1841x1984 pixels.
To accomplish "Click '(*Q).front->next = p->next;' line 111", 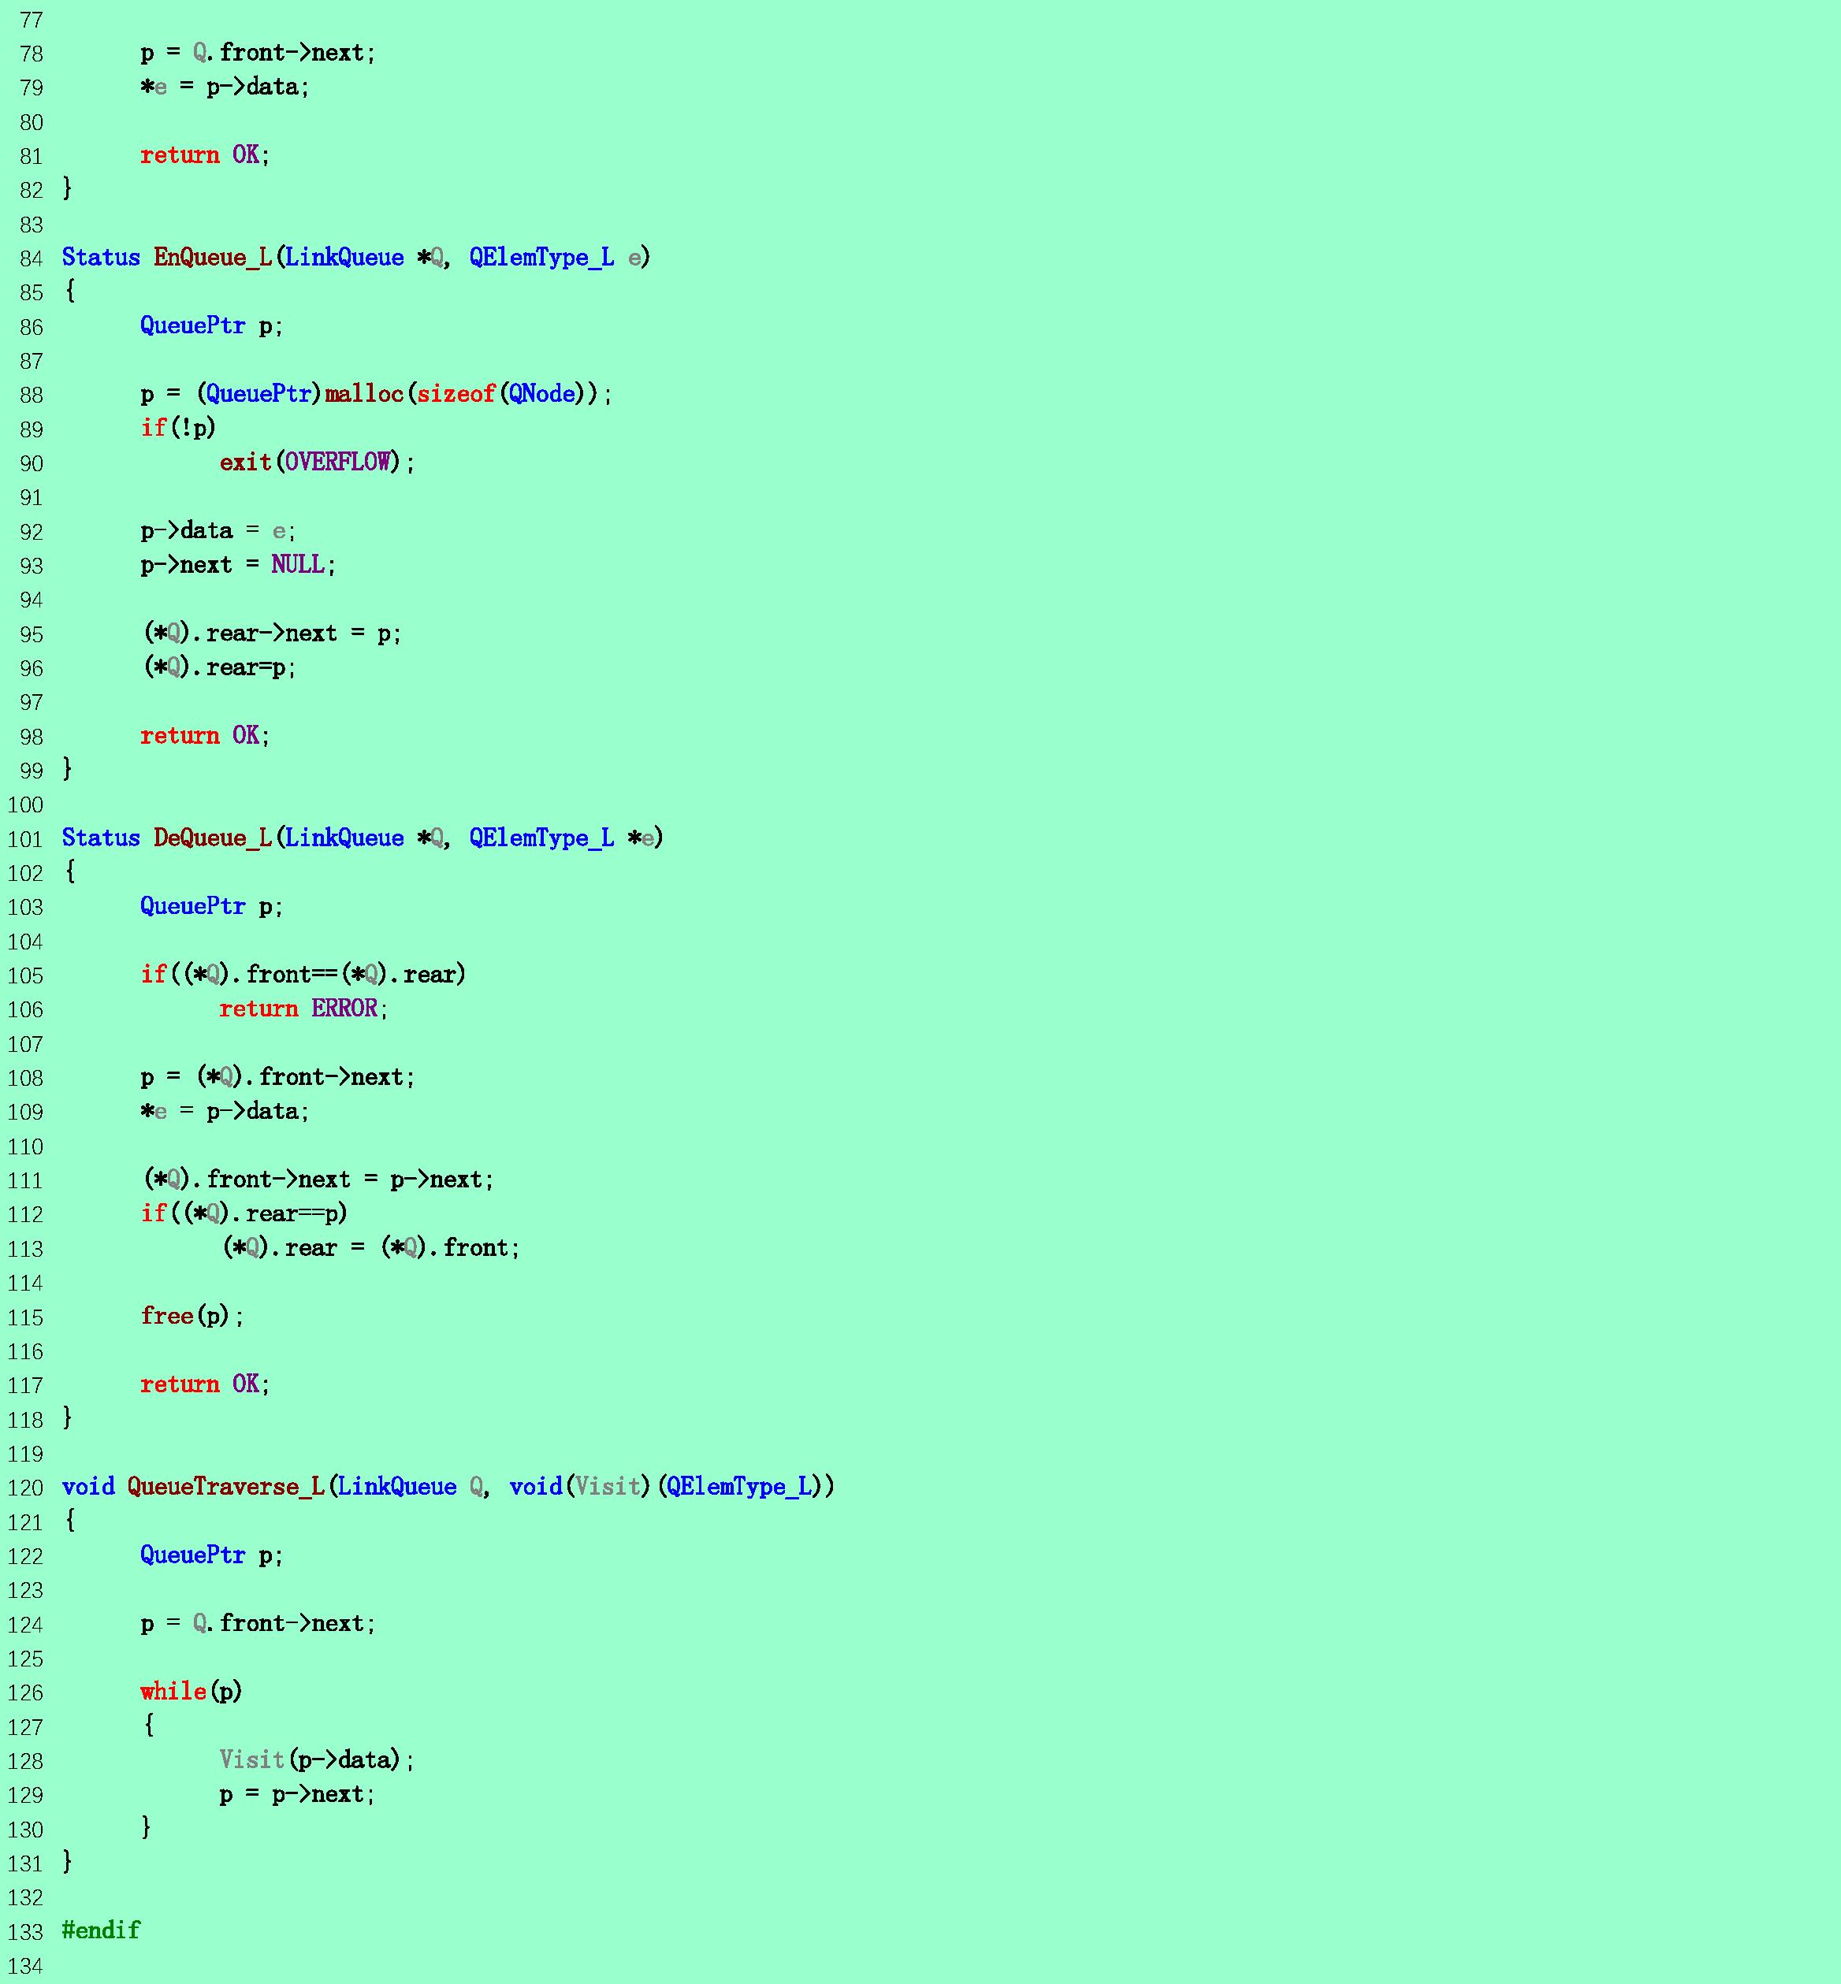I will click(x=319, y=1180).
